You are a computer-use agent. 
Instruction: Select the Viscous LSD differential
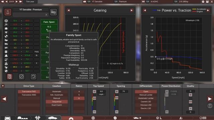pos(146,105)
